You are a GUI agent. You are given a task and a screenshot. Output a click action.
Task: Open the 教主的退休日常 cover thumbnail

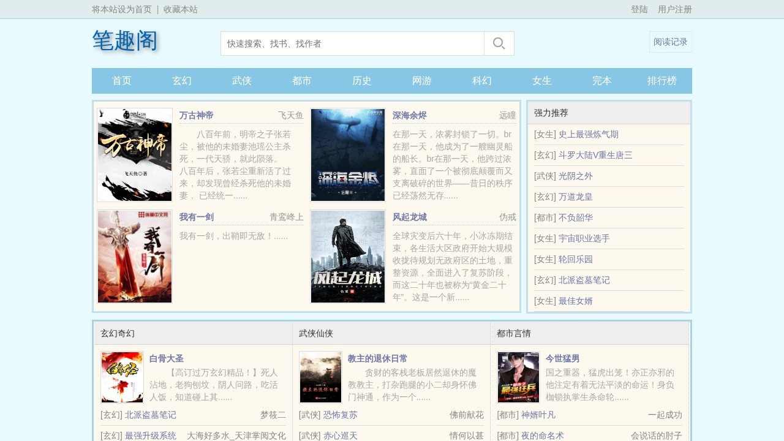coord(320,377)
